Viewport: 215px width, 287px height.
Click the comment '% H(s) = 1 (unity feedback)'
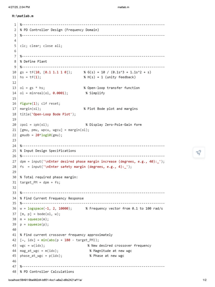point(110,77)
